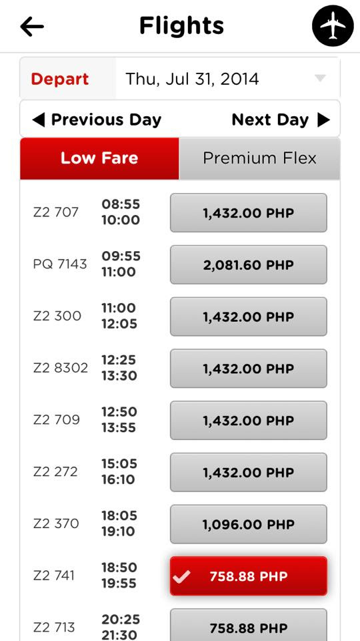360x641 pixels.
Task: Switch to the Low Fare tab
Action: pyautogui.click(x=99, y=158)
